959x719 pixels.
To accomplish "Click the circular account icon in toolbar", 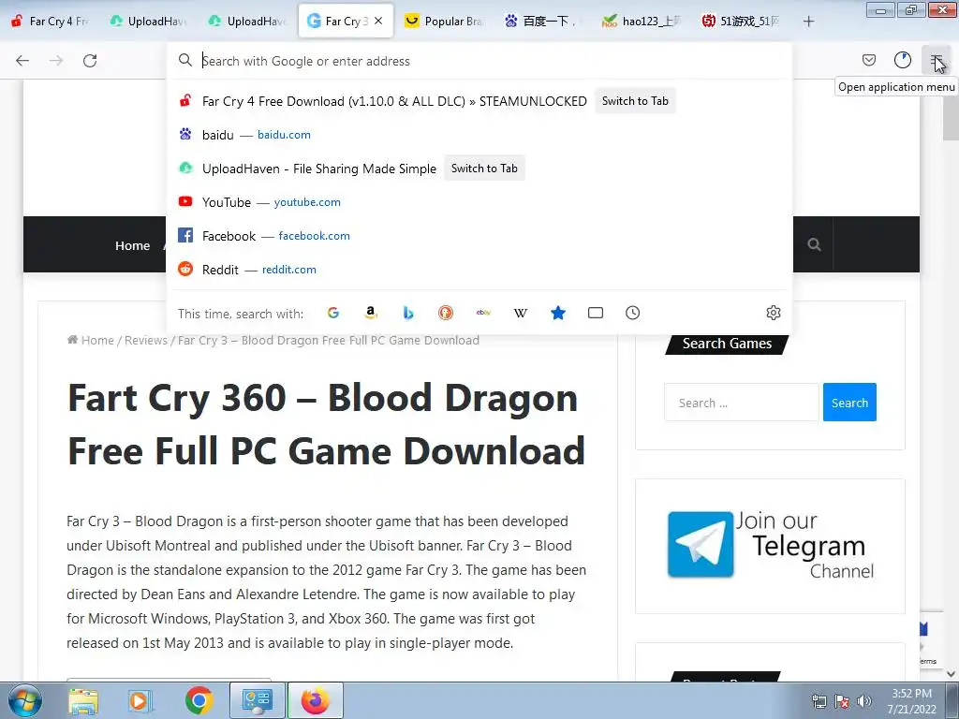I will (903, 60).
